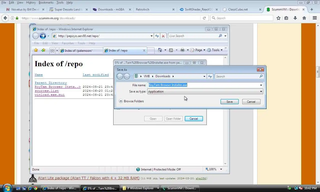The image size is (320, 192).
Task: Click the Firefox back arrow button
Action: point(5,18)
